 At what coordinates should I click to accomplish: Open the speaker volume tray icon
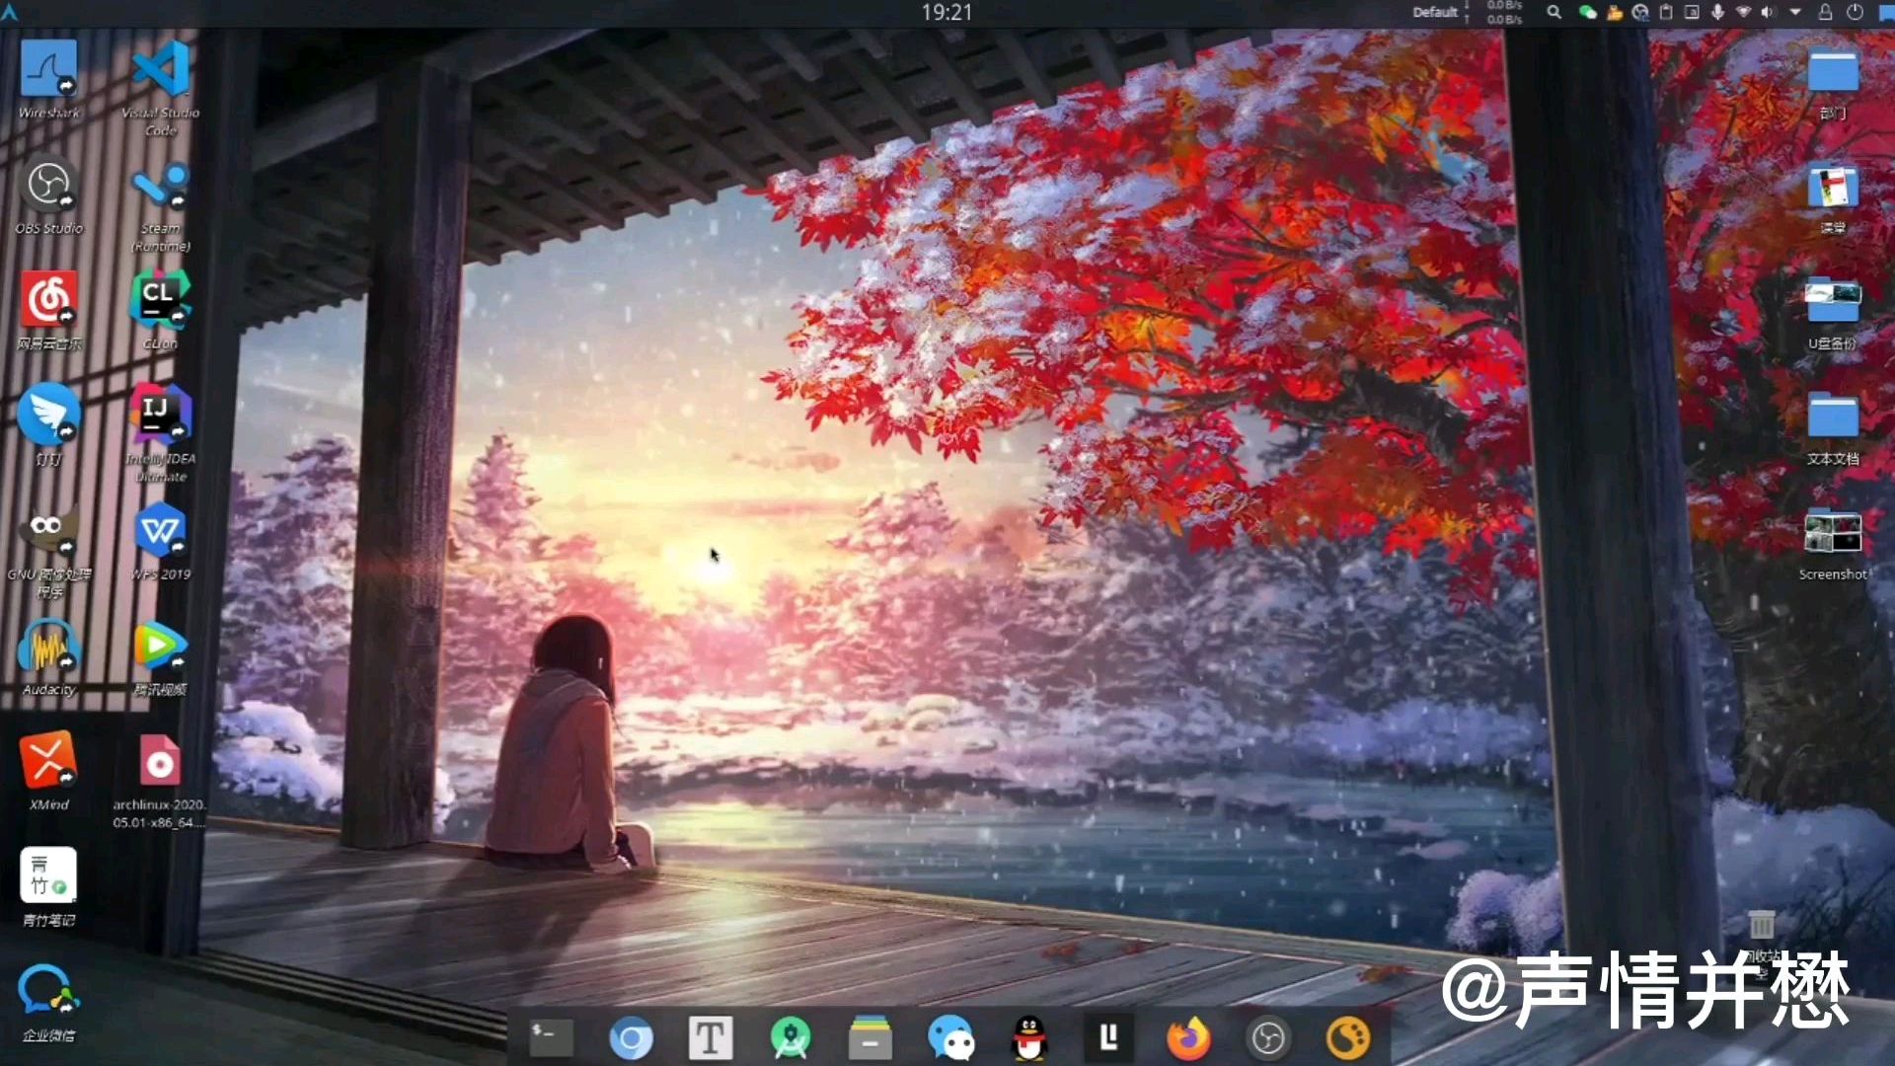click(x=1769, y=12)
